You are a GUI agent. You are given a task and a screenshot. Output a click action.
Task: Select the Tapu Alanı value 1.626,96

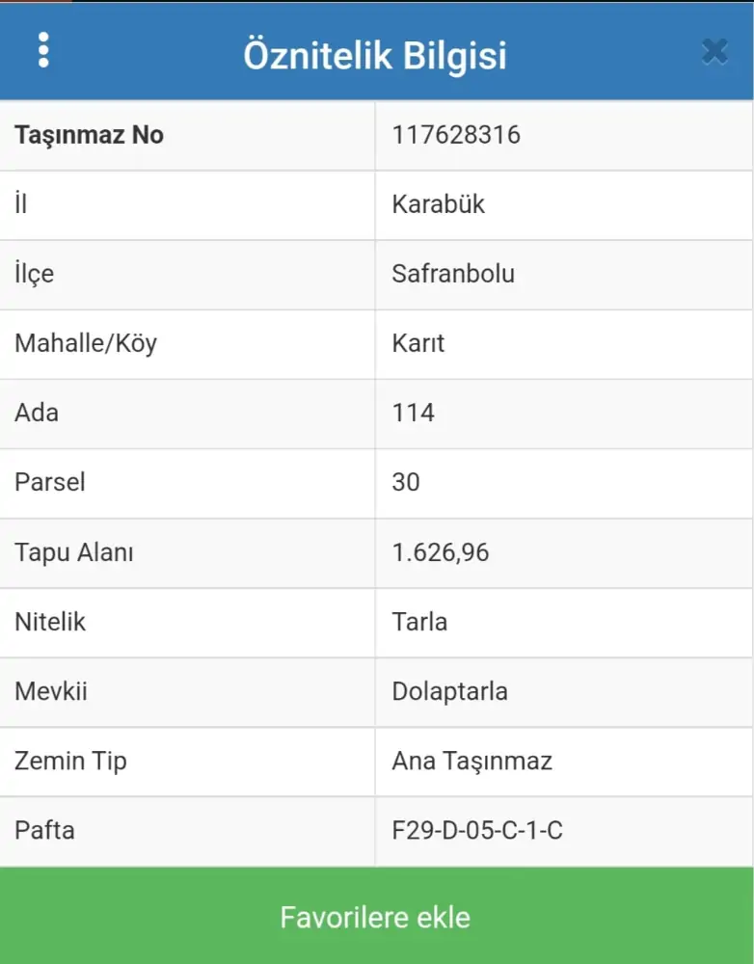[441, 552]
